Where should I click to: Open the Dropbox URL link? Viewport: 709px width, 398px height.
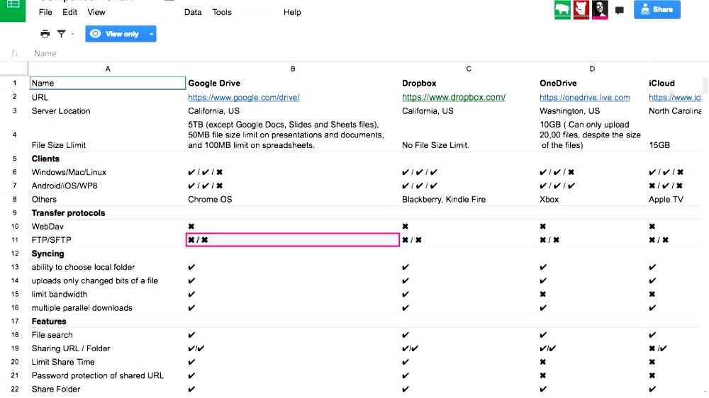coord(454,97)
